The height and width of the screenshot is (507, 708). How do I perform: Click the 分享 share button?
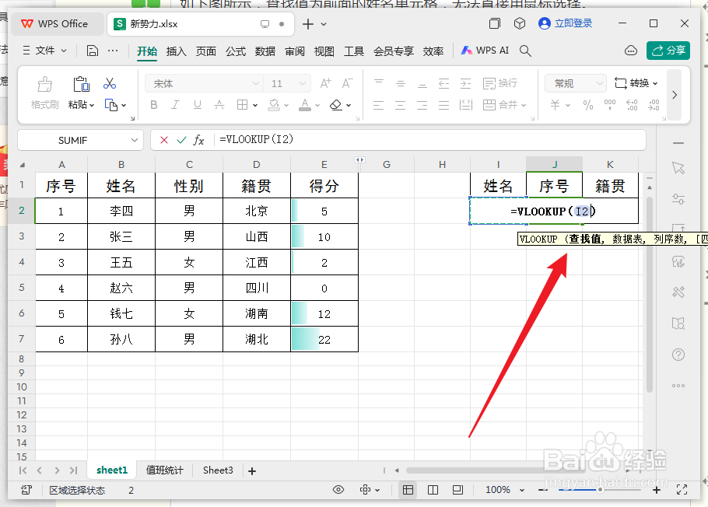click(668, 49)
